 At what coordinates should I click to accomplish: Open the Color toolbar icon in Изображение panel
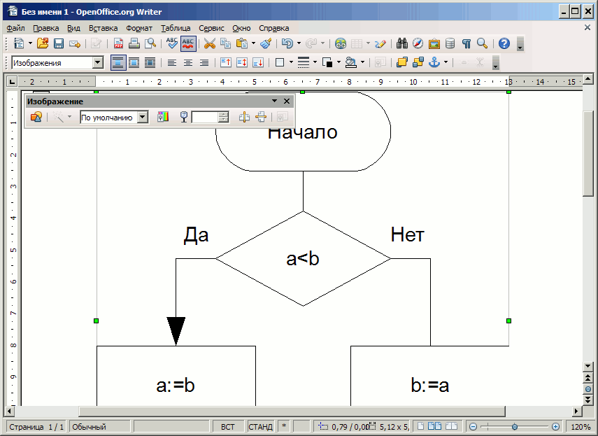pos(163,117)
